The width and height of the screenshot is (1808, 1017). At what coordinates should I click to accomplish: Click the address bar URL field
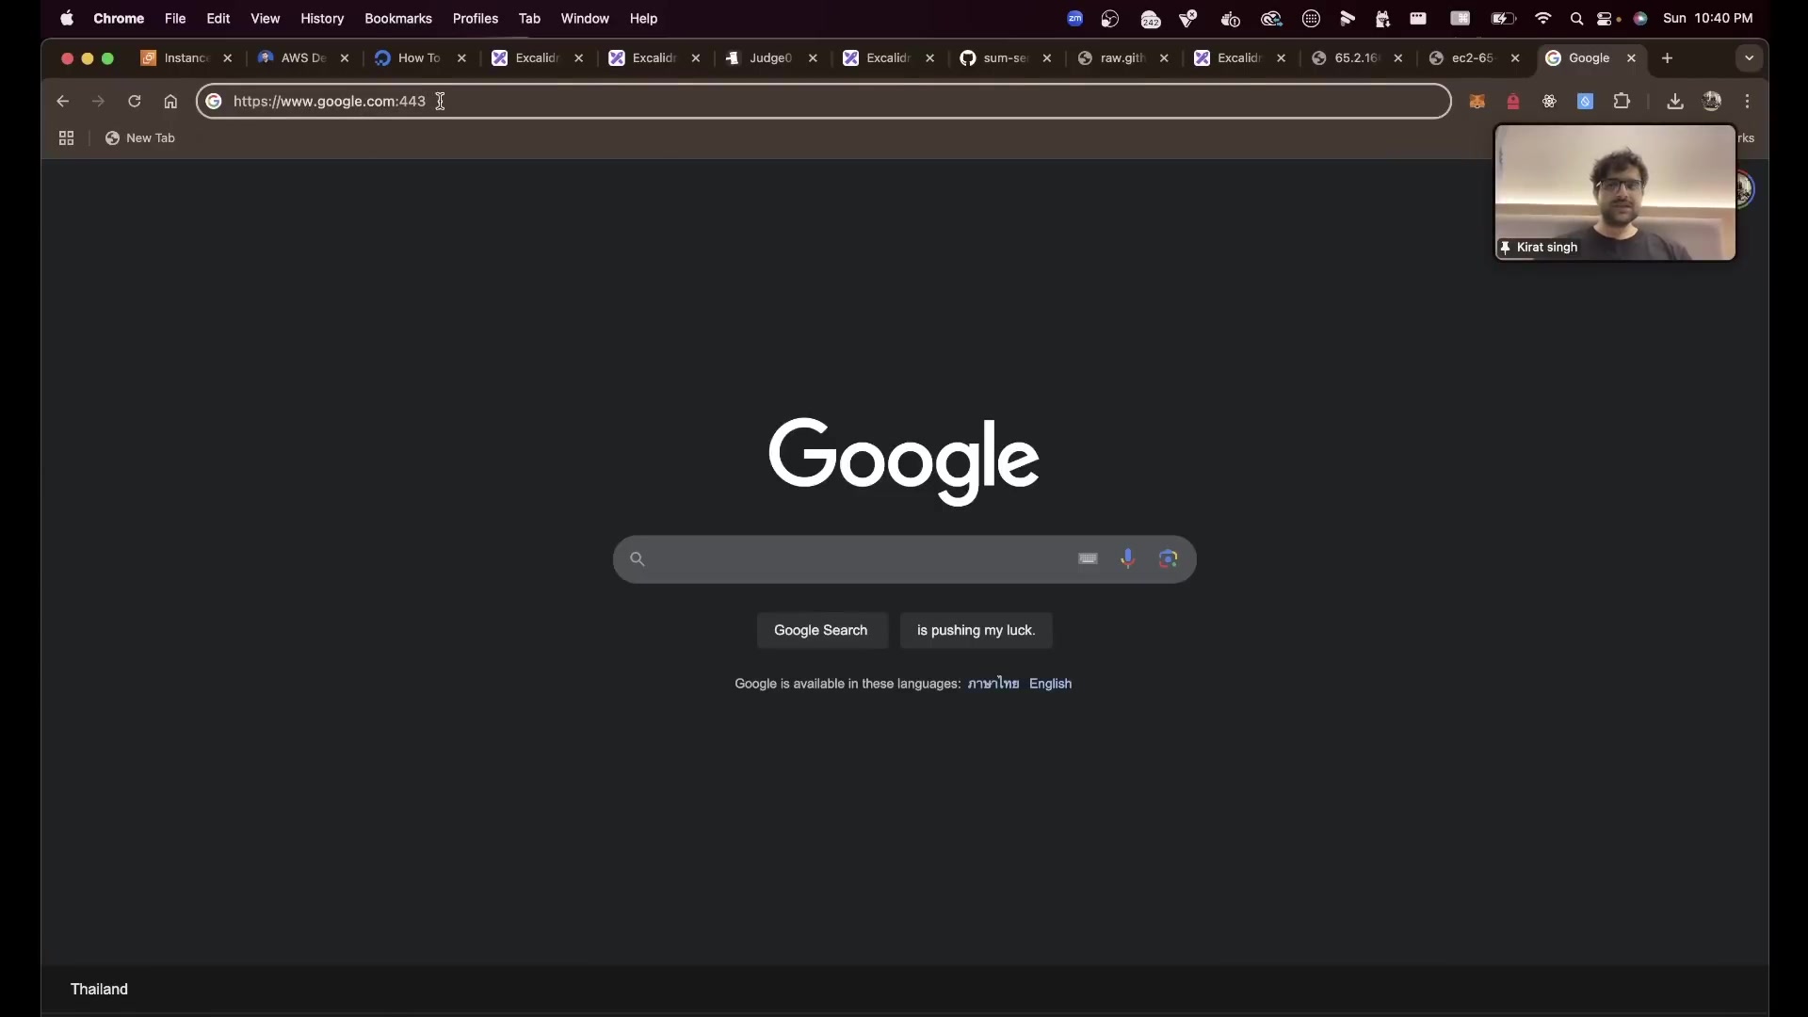point(823,102)
